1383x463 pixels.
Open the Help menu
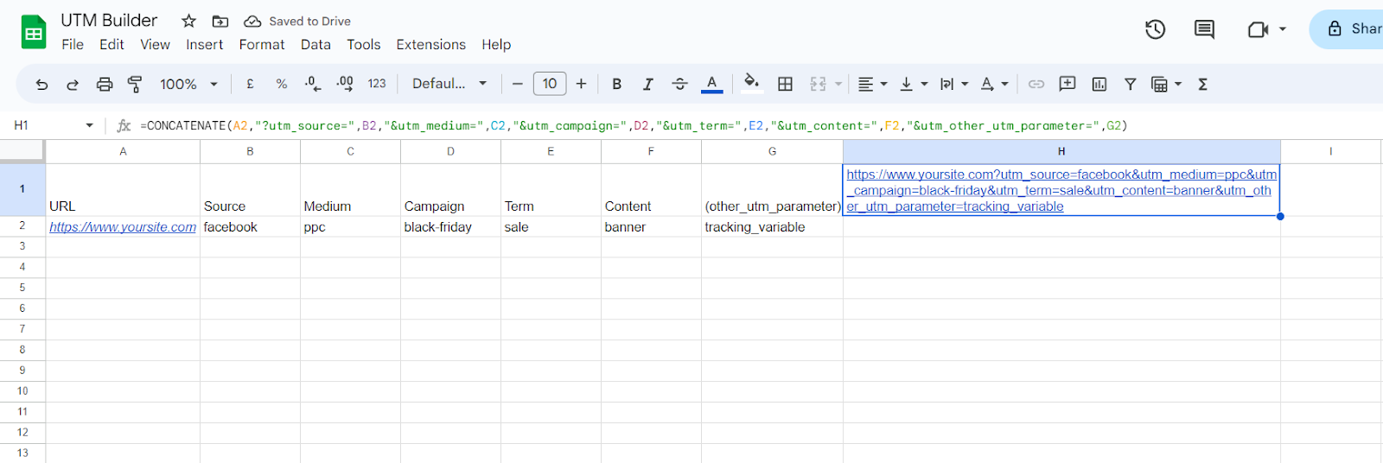pyautogui.click(x=496, y=44)
